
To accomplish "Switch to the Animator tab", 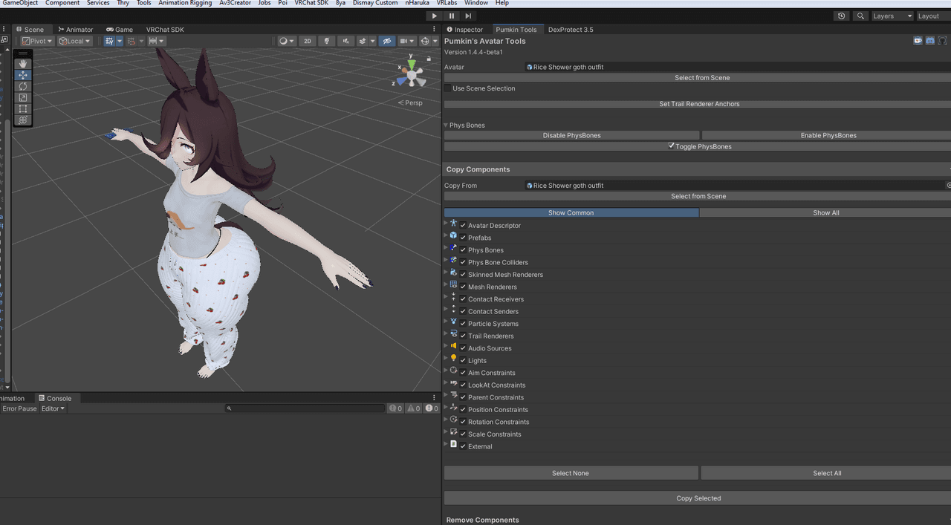I will pos(76,30).
